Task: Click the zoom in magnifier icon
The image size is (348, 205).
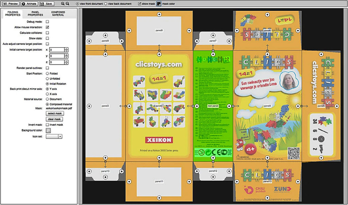Action: (x=63, y=3)
